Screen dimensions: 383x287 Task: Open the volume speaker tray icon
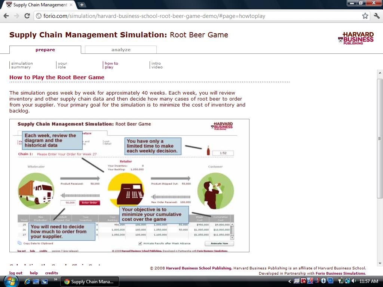(354, 281)
